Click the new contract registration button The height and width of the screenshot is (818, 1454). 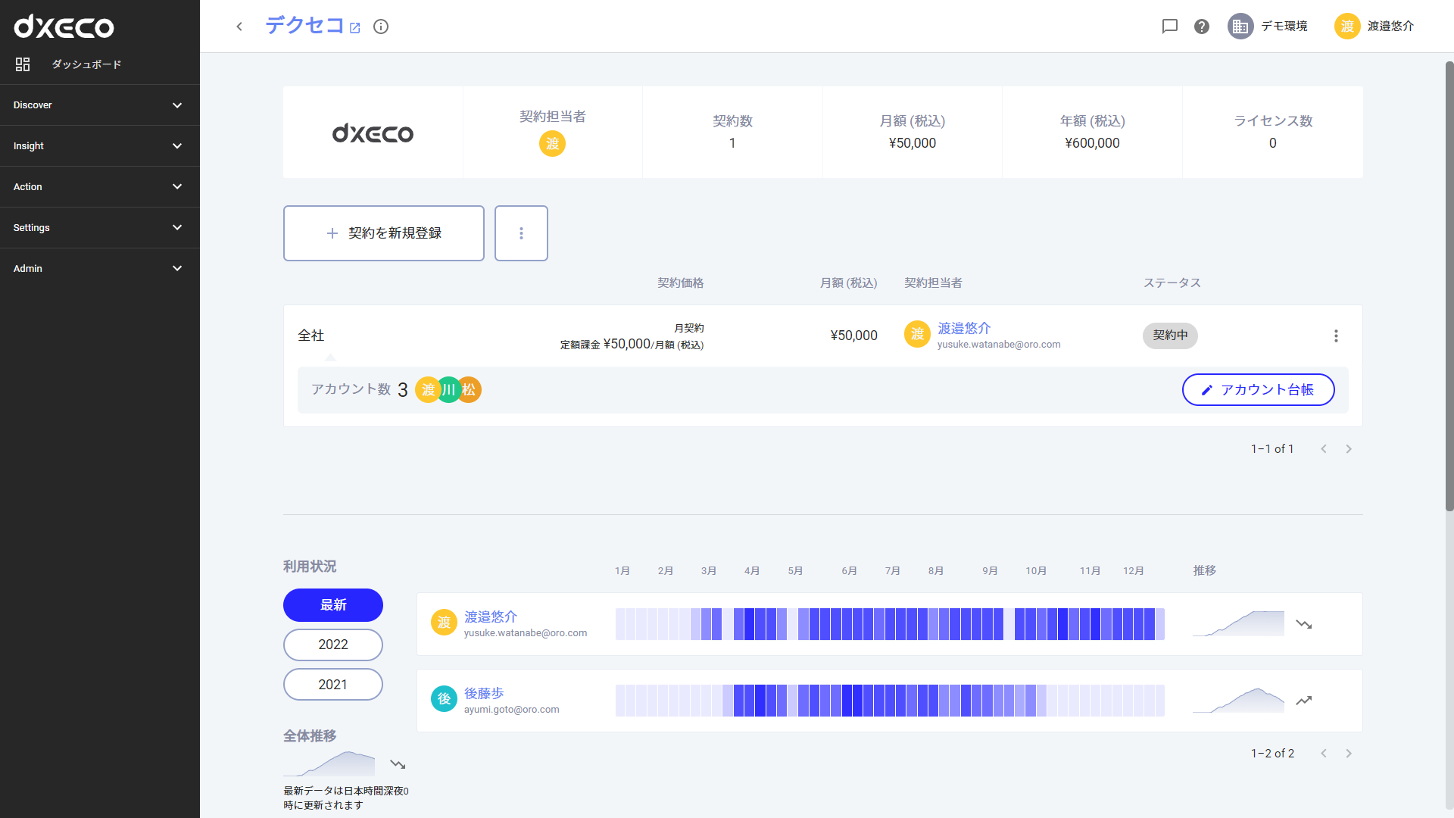click(x=385, y=233)
